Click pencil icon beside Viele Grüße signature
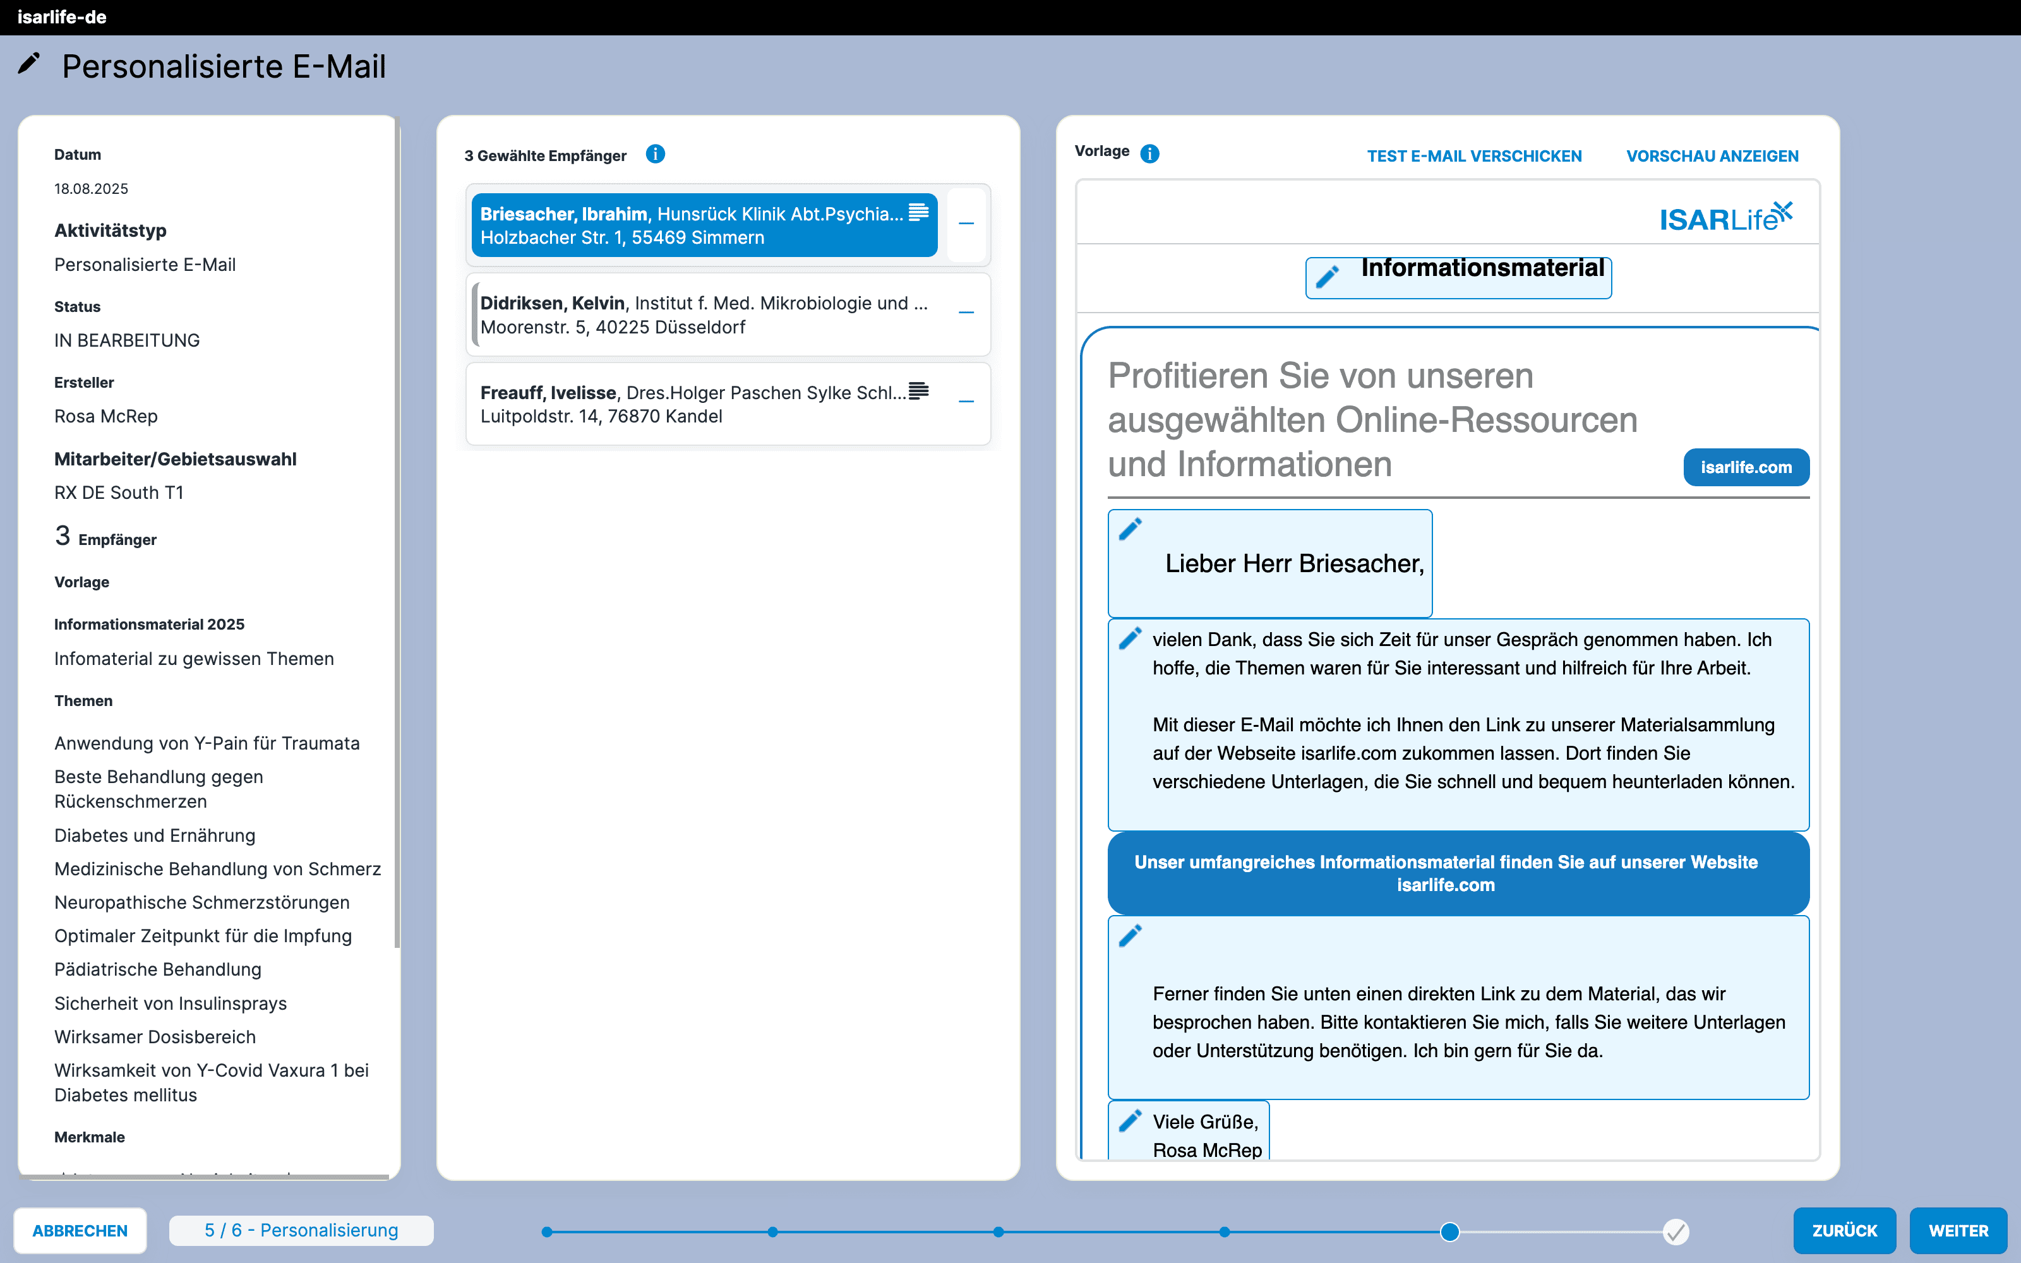Viewport: 2021px width, 1263px height. [1130, 1121]
